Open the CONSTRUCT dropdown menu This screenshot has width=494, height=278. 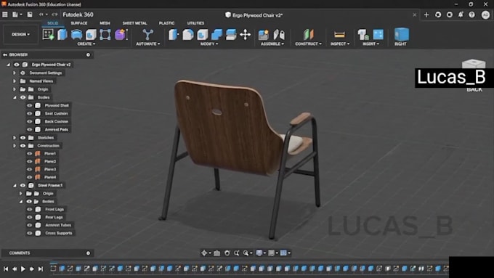(x=309, y=44)
